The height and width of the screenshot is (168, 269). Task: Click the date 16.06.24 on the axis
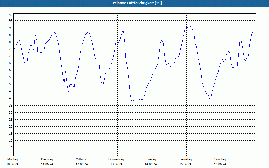coord(220,164)
